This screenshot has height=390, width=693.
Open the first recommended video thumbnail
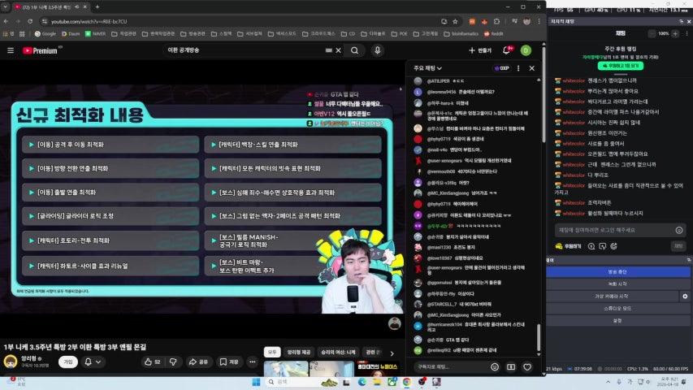(286, 368)
